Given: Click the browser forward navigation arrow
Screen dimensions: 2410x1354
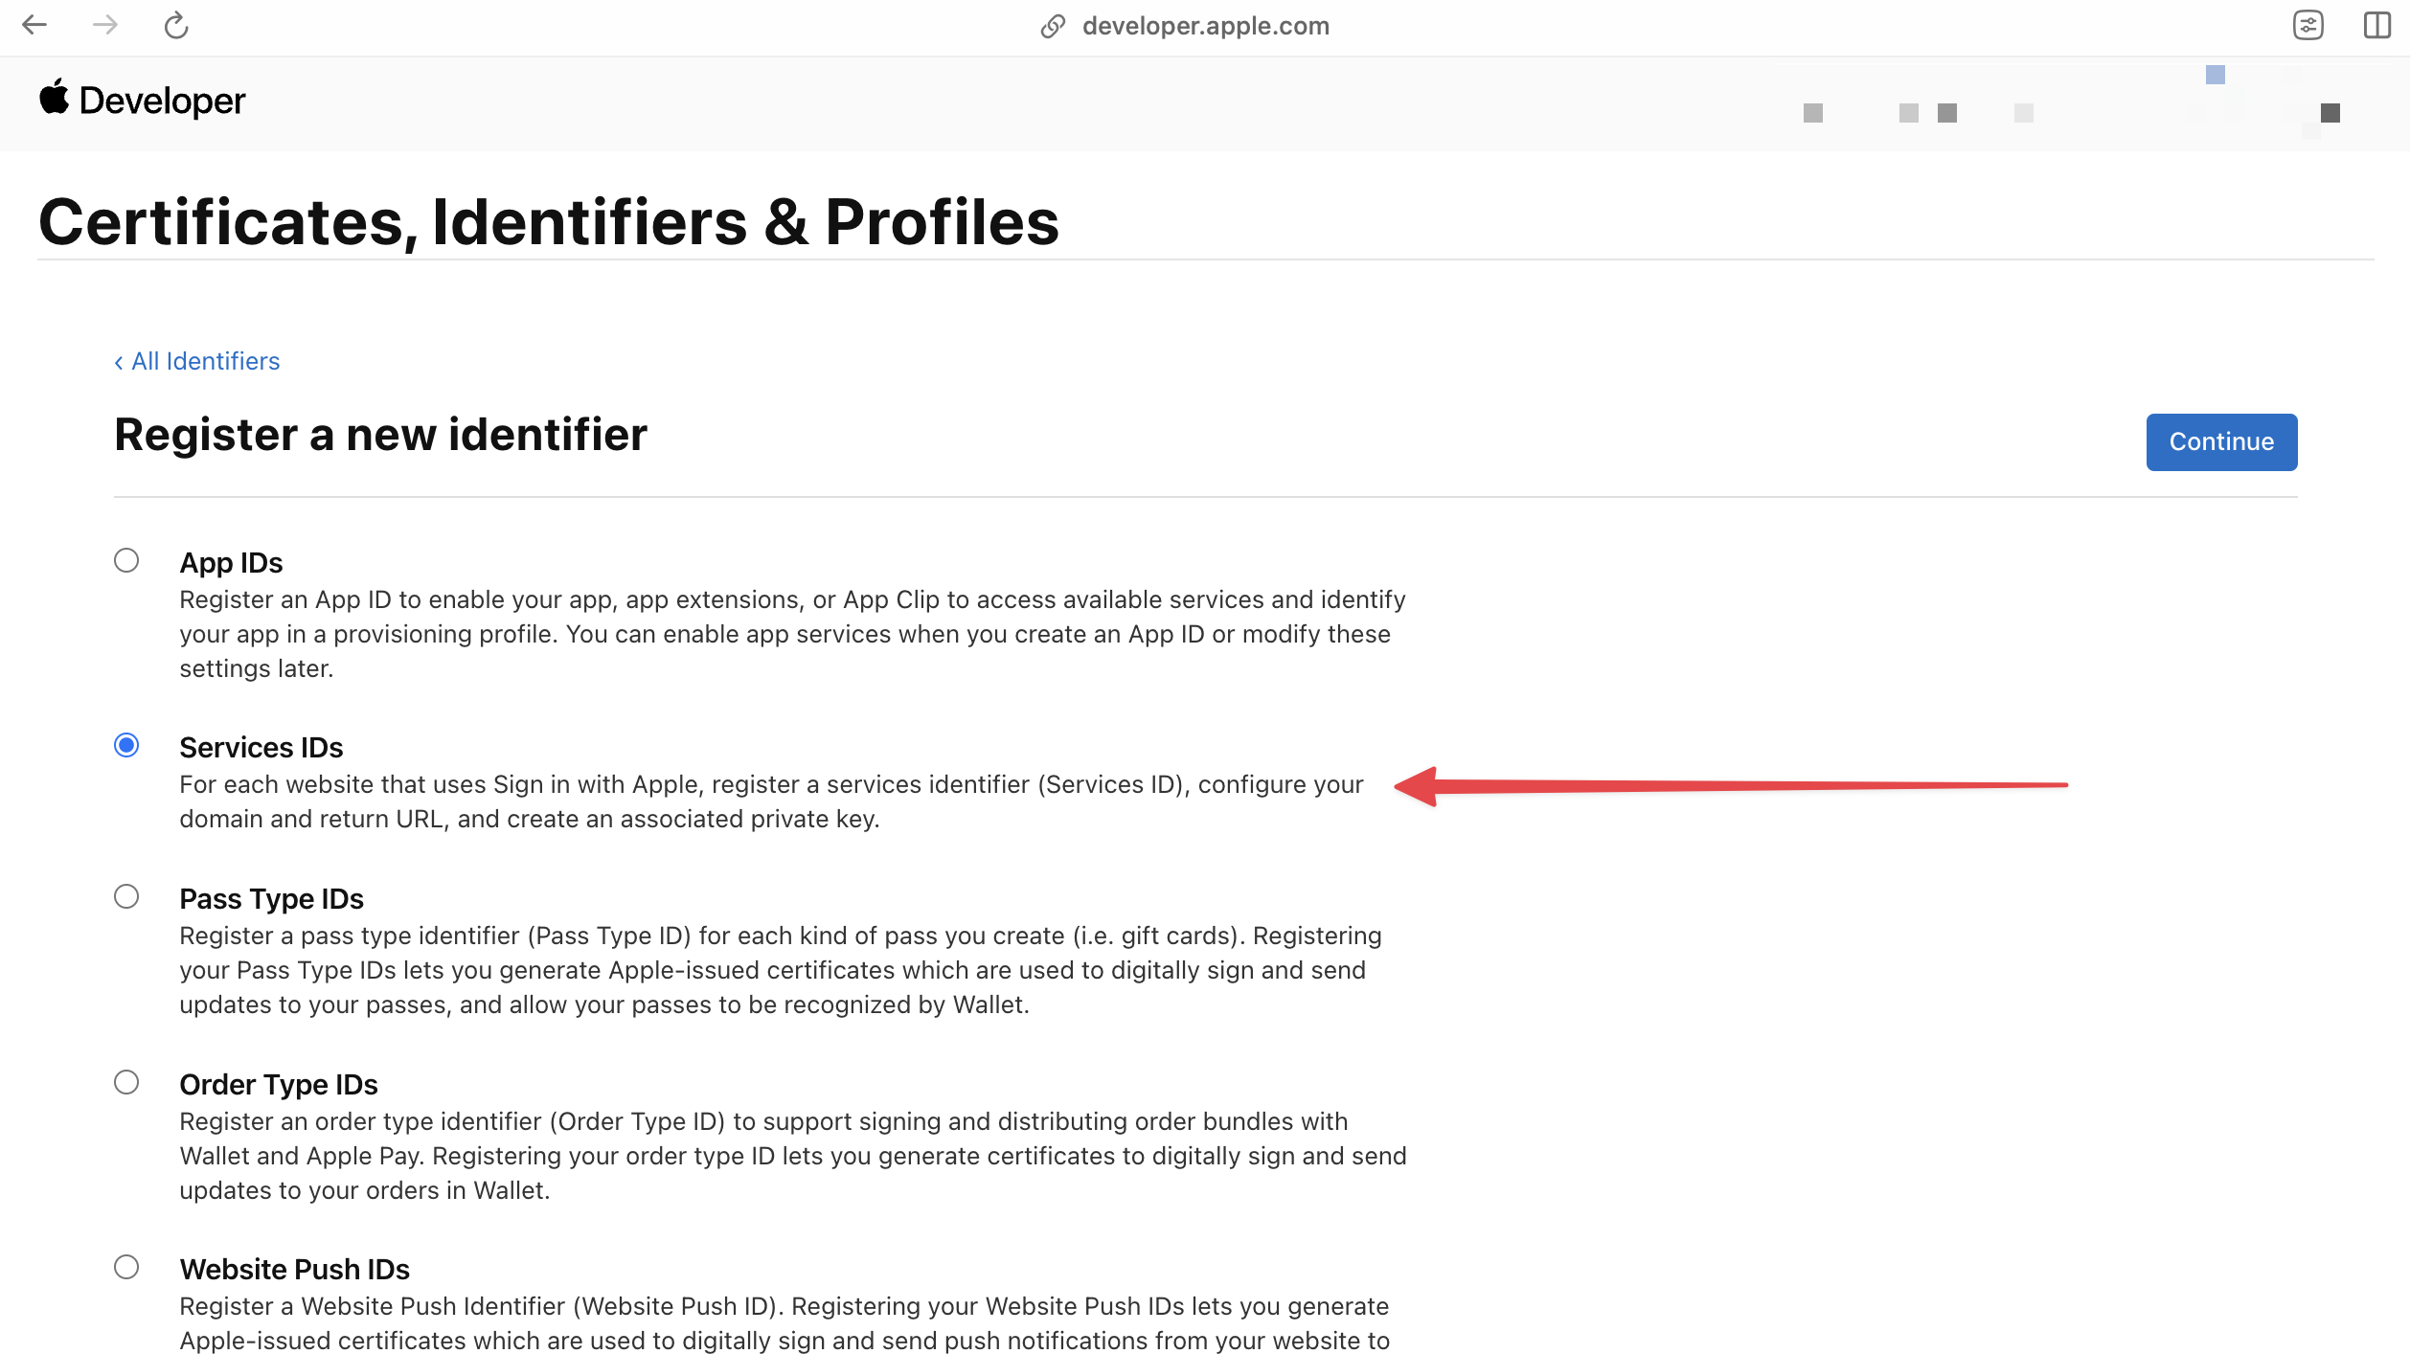Looking at the screenshot, I should [x=102, y=25].
